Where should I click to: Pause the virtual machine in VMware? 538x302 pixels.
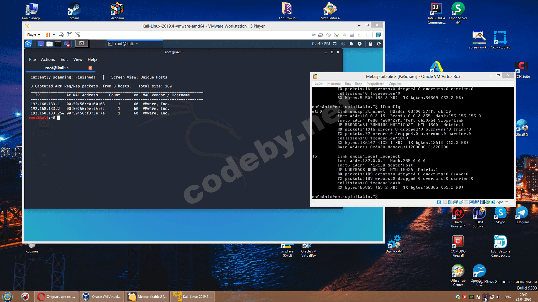(x=48, y=35)
